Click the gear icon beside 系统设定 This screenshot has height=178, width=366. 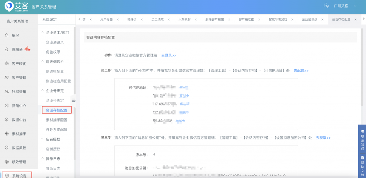[x=7, y=175]
